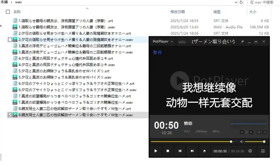Sort files by the 大小 column header
Screen dimensions: 280x167
(x=253, y=12)
